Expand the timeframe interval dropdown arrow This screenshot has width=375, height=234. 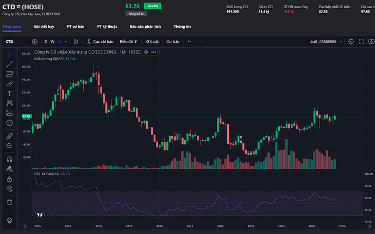[65, 41]
